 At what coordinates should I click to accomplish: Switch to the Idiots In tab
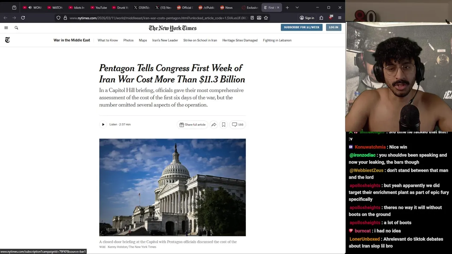click(77, 7)
